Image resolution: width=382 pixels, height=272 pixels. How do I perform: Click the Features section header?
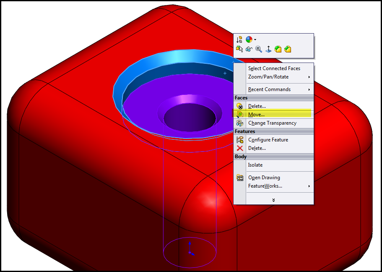click(x=274, y=131)
